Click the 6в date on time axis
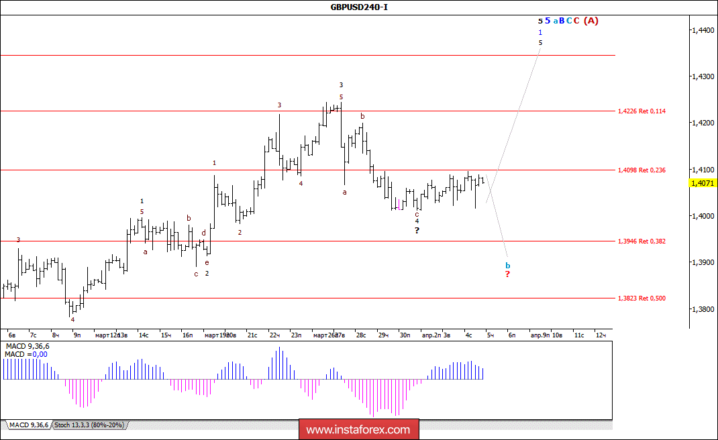 [12, 335]
